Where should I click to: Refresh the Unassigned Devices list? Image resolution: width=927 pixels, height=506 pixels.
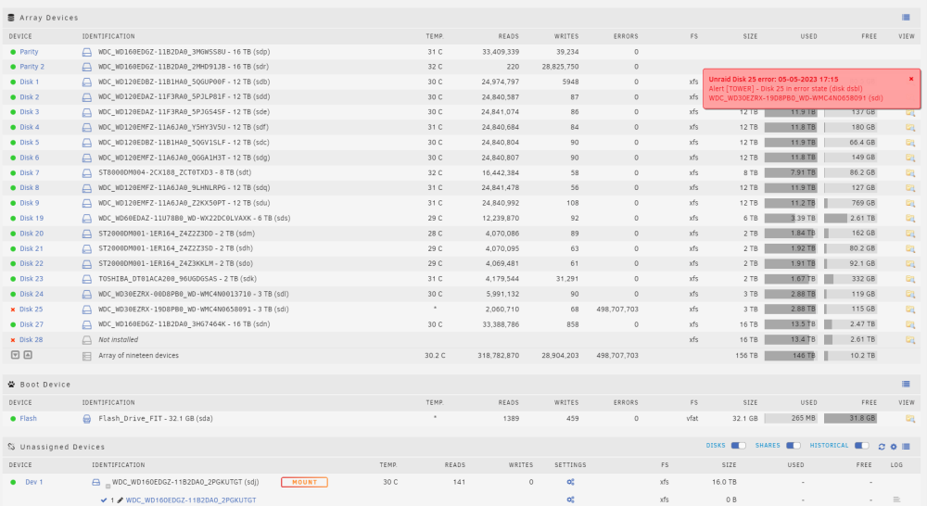882,447
